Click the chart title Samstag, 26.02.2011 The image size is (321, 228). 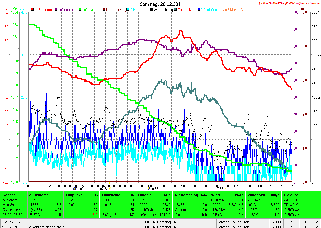point(161,4)
